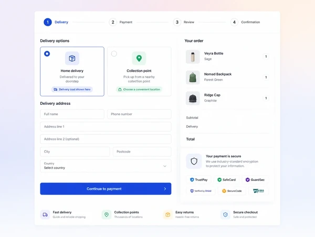Click the shield icon beside payment secure text
Screen dimensions: 315x237
pyautogui.click(x=194, y=161)
